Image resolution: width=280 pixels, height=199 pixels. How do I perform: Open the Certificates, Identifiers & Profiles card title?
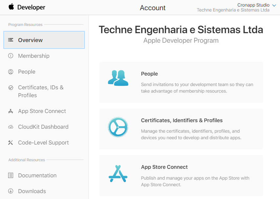182,120
